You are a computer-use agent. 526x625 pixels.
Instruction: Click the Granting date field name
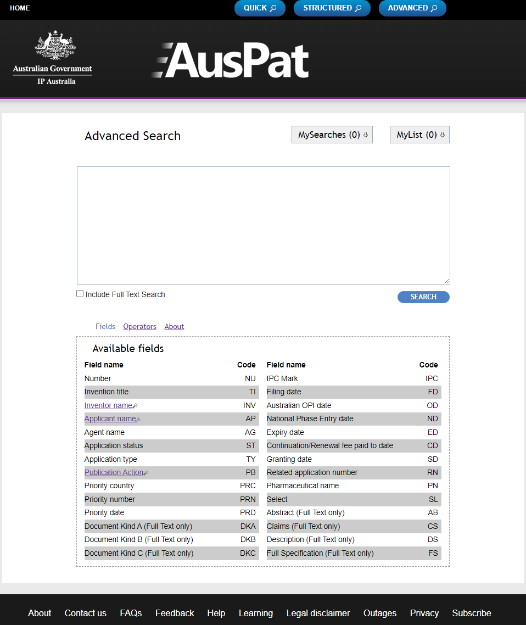[x=289, y=459]
